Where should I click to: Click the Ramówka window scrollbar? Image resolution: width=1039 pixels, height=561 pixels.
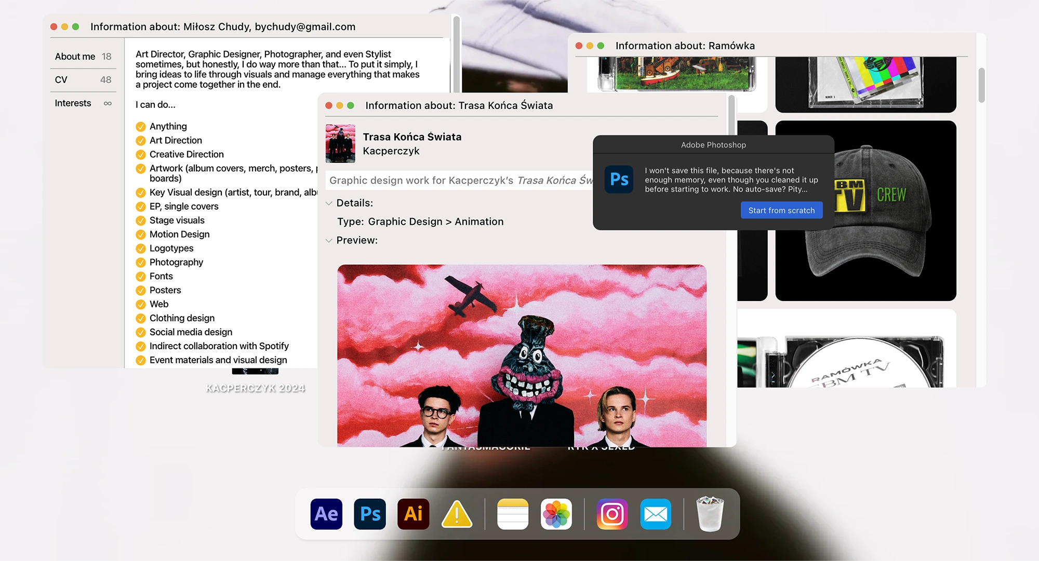(981, 86)
